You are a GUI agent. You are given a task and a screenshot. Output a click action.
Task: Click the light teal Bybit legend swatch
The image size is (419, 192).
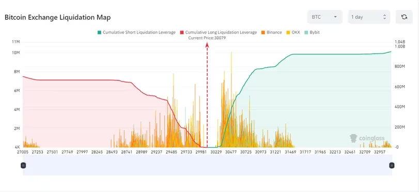click(306, 33)
